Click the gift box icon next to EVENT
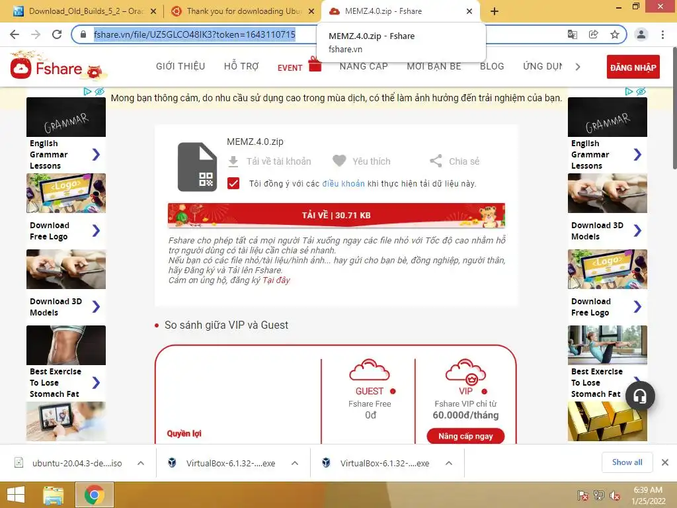The image size is (677, 508). [315, 64]
